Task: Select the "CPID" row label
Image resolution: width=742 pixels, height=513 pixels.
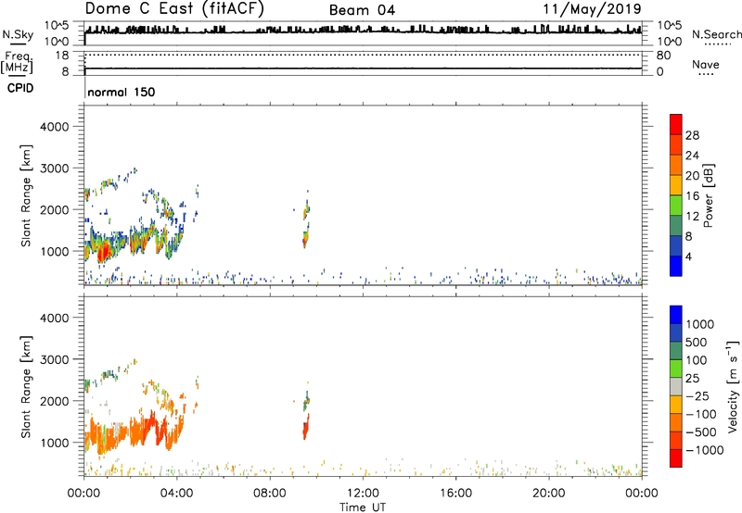Action: click(20, 88)
